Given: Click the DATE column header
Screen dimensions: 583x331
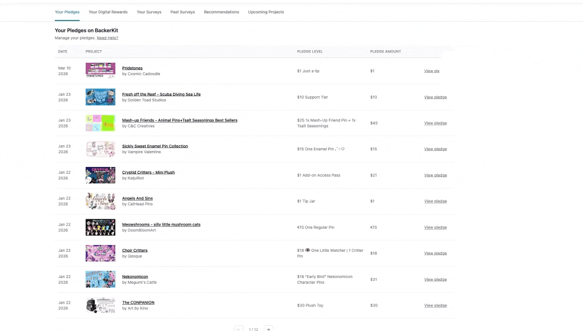Looking at the screenshot, I should click(x=62, y=52).
